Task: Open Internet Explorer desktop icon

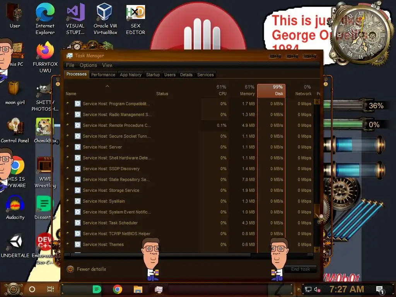Action: point(45,19)
